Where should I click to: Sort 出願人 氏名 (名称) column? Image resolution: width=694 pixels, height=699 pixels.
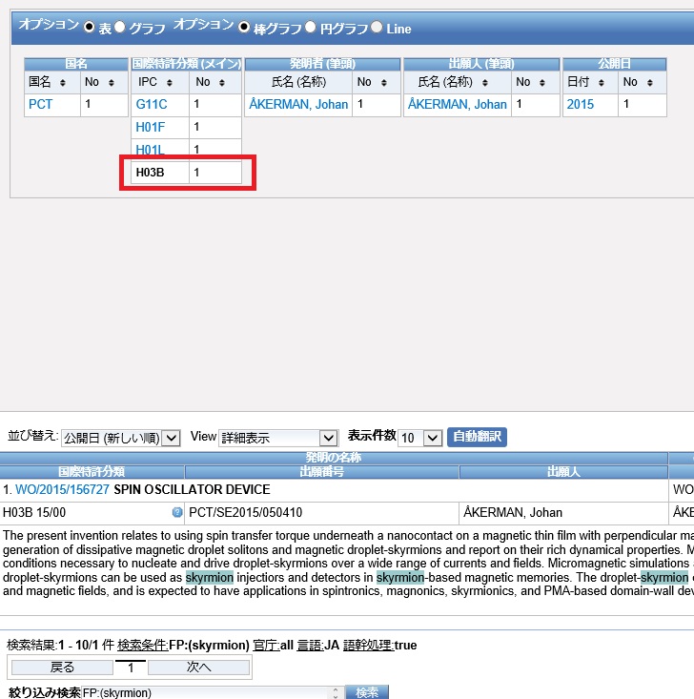(485, 82)
